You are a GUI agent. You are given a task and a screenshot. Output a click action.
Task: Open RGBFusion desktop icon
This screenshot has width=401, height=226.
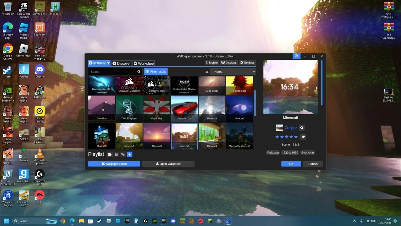click(x=39, y=92)
